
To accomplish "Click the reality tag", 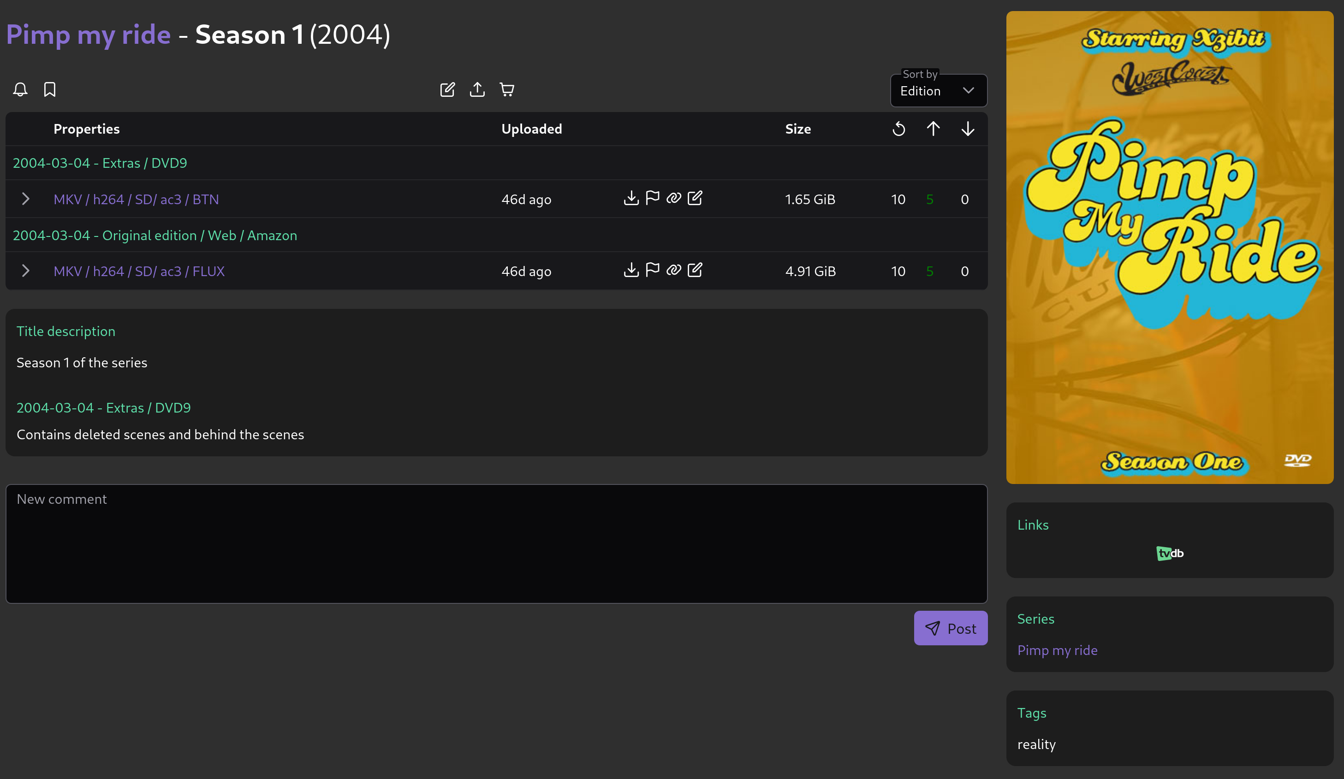I will 1036,745.
